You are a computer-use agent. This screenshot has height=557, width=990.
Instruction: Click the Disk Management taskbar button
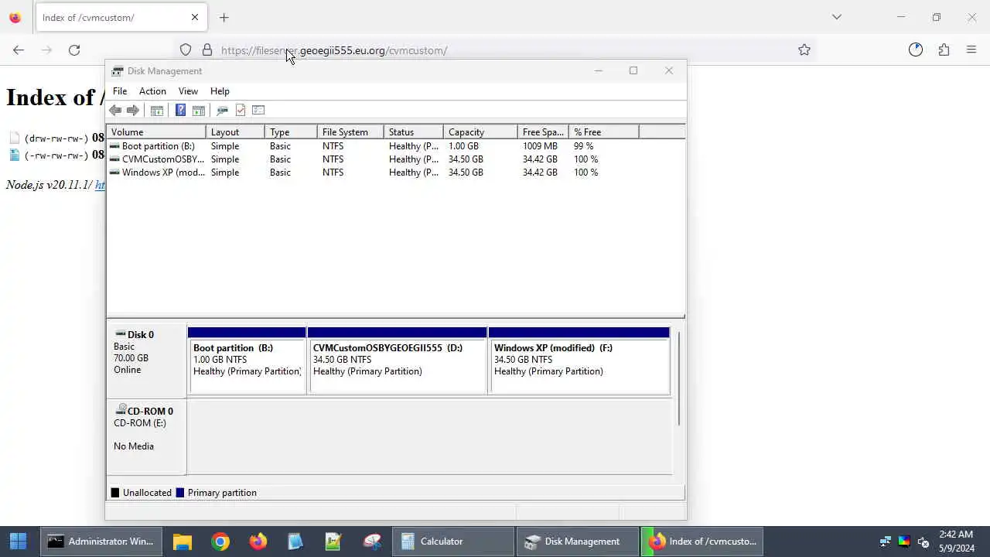click(x=578, y=542)
